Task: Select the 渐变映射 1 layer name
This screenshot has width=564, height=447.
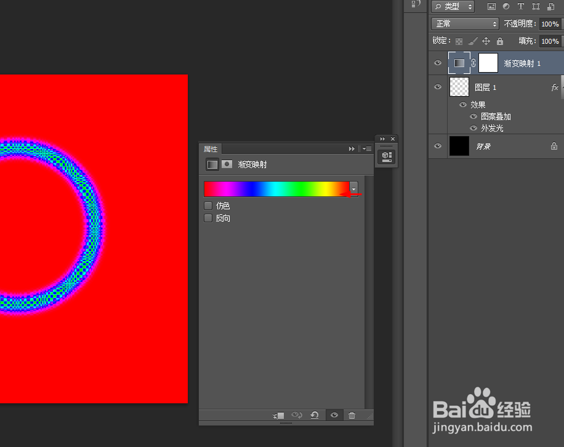Action: 522,63
